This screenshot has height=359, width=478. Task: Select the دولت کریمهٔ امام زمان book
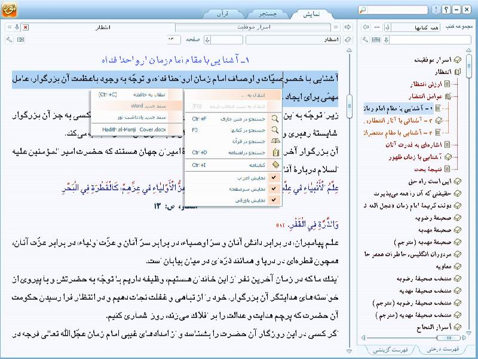408,205
